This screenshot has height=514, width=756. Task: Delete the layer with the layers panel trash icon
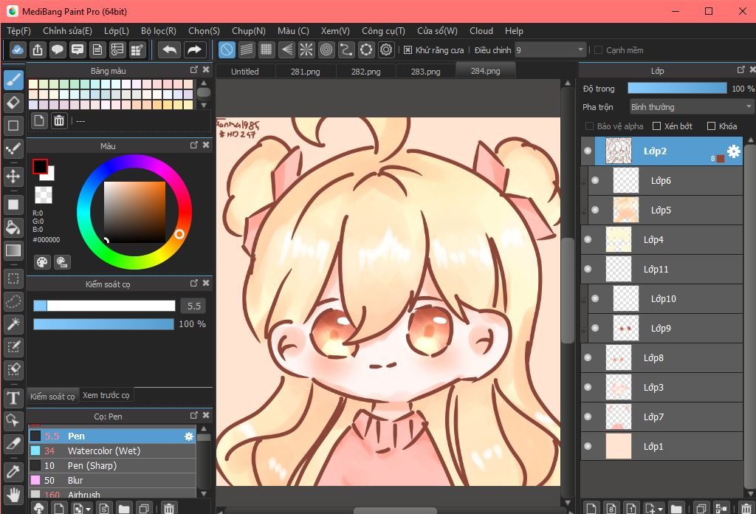coord(746,508)
